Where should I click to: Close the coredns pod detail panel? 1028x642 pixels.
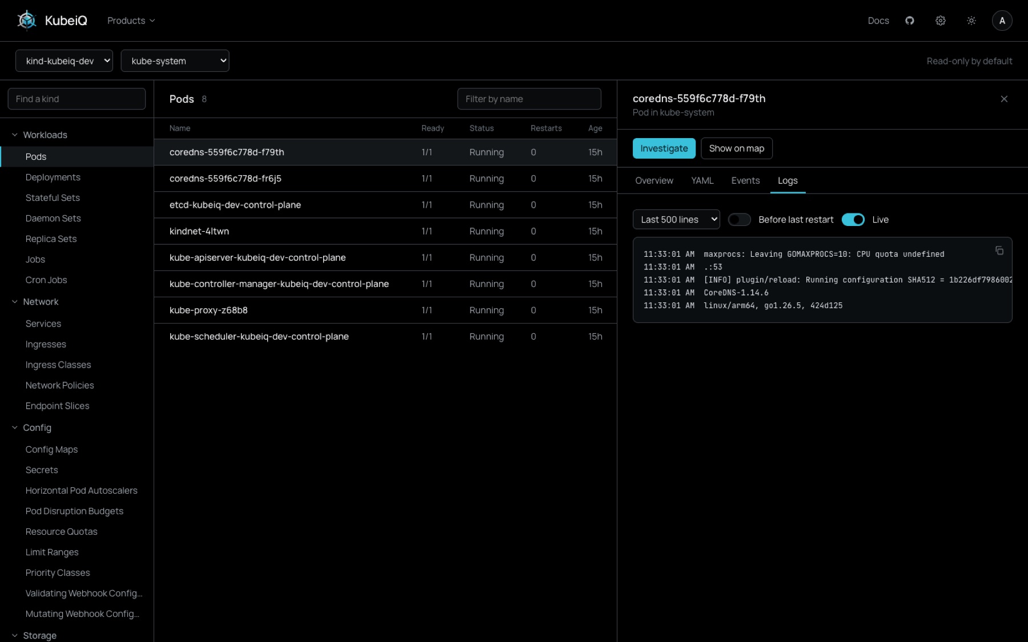click(1004, 99)
